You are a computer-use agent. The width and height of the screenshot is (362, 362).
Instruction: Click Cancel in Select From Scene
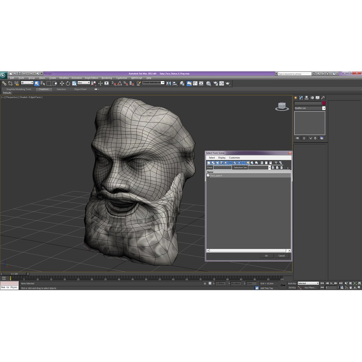282,256
